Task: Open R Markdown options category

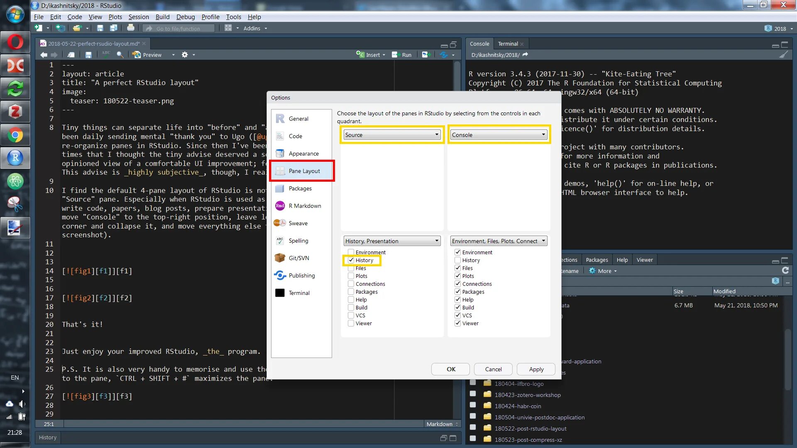Action: pyautogui.click(x=301, y=206)
